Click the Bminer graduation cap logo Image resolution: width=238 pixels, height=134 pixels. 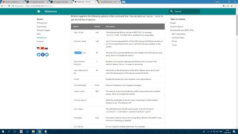coord(39,12)
